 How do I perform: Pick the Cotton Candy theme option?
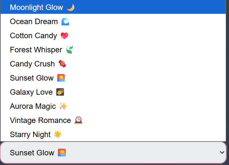click(33, 36)
